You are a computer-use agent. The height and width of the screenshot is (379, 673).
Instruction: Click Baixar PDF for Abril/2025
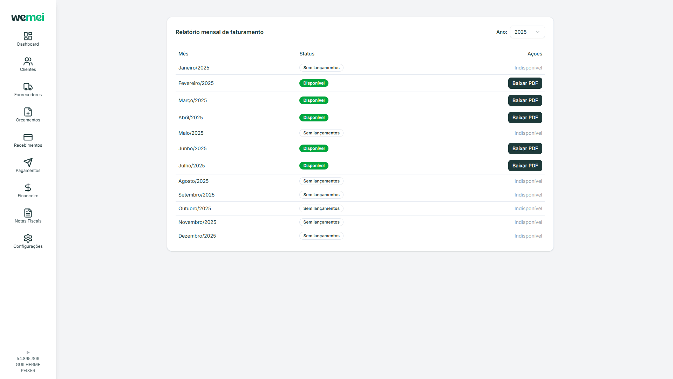(x=525, y=118)
